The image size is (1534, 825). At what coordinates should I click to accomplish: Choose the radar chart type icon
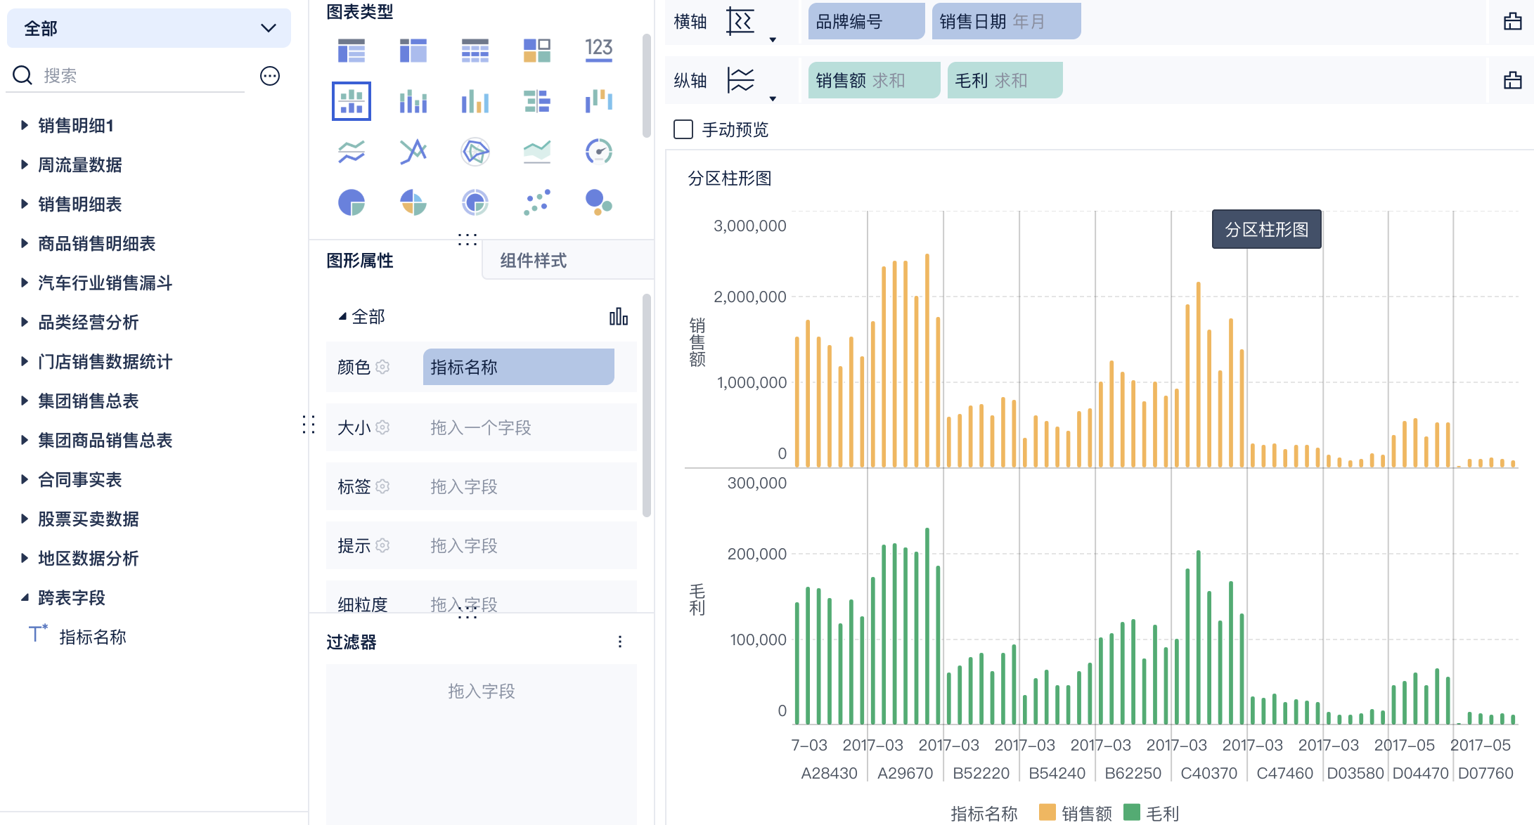point(475,151)
